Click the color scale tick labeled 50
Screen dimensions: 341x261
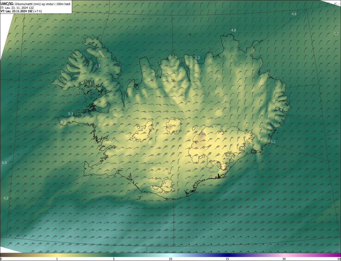(x=339, y=259)
